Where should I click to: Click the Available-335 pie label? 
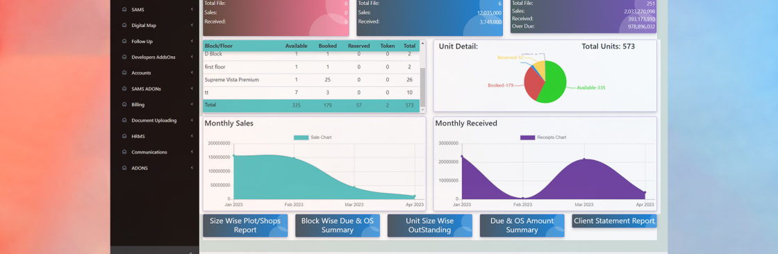point(591,88)
